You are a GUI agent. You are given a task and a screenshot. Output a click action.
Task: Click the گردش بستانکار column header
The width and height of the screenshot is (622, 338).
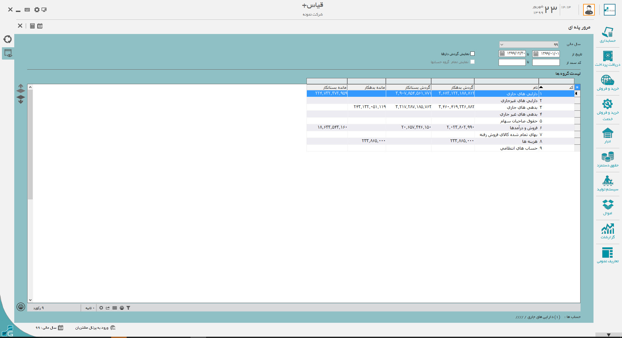(x=409, y=87)
